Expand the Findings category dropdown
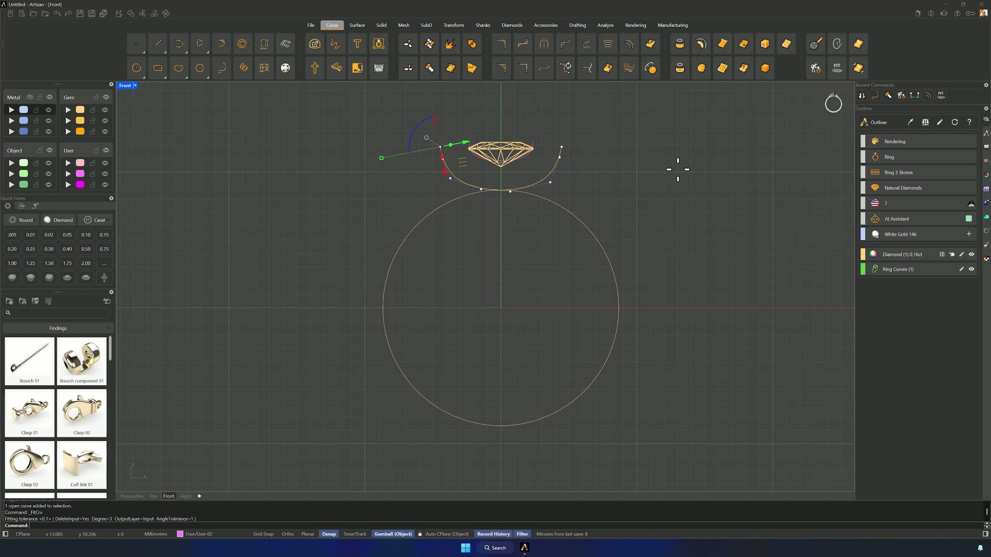 click(58, 328)
